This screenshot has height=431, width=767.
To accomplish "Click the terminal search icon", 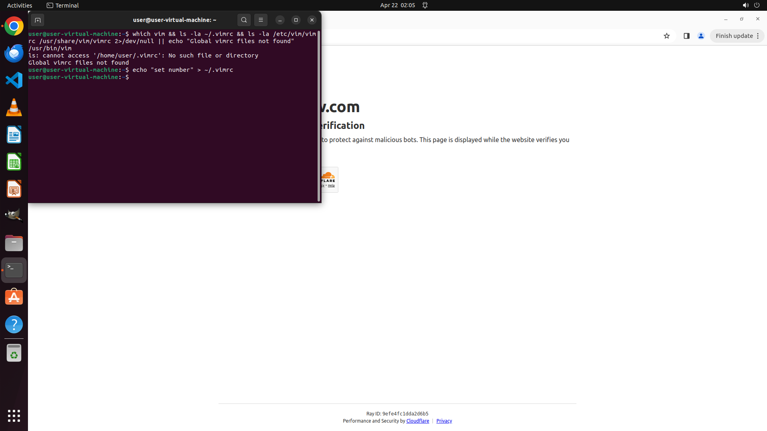I will pos(244,20).
